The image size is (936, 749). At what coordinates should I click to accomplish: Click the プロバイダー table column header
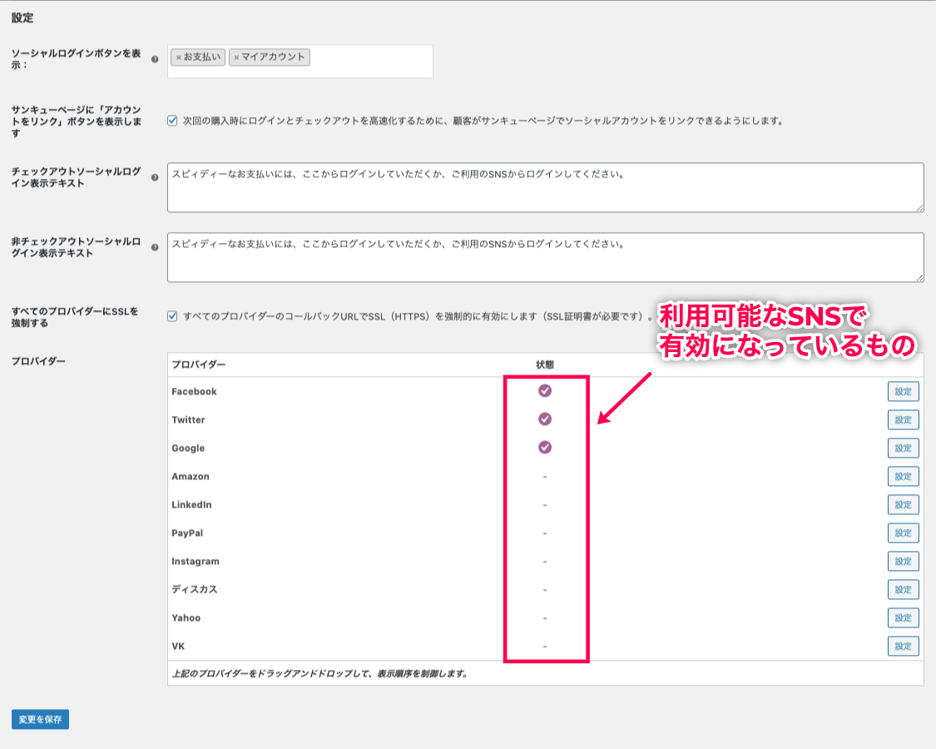pyautogui.click(x=199, y=365)
